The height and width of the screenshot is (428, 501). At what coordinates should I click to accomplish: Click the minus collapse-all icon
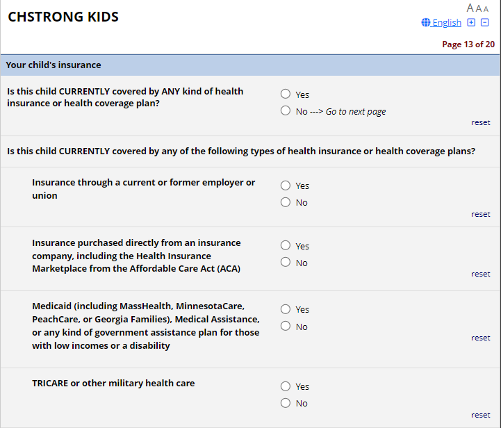485,22
